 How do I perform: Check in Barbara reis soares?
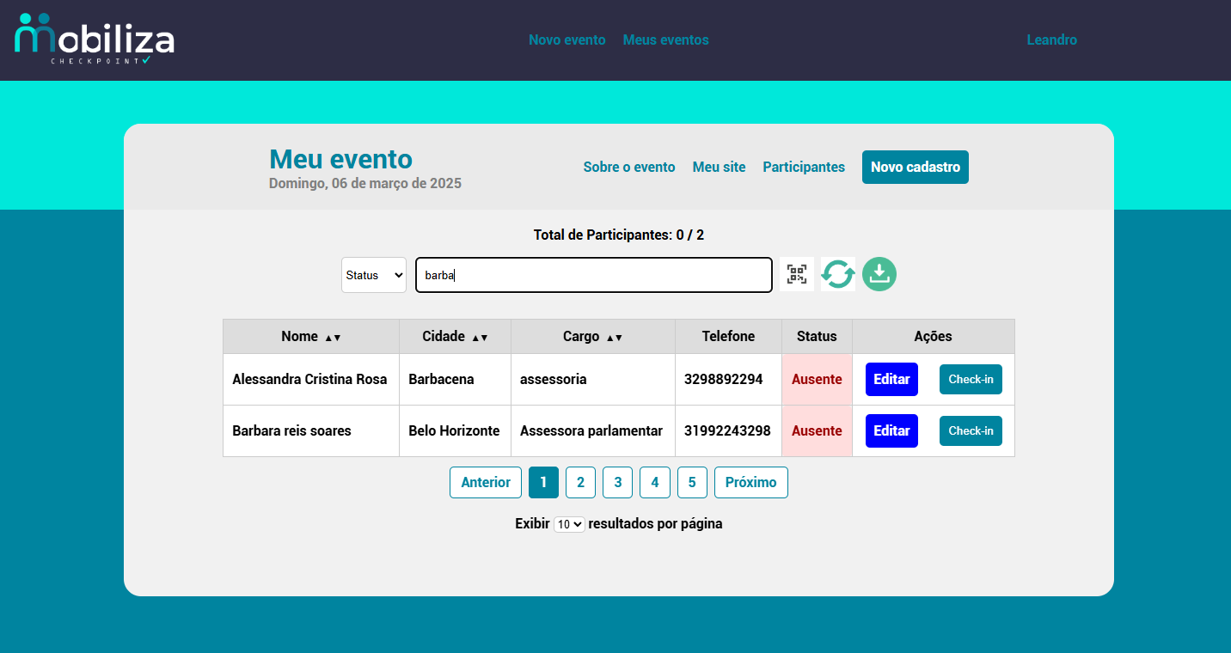pos(971,430)
